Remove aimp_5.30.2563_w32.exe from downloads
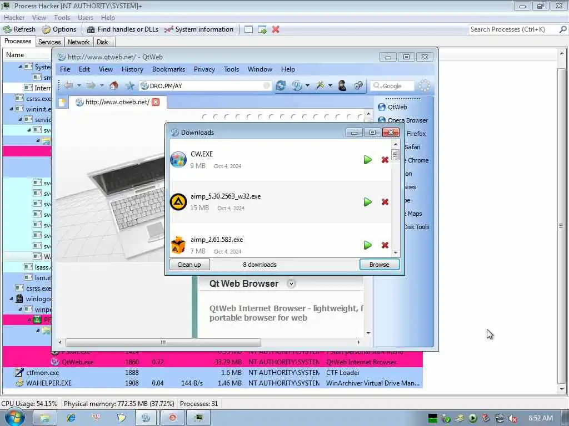The width and height of the screenshot is (569, 426). click(385, 202)
